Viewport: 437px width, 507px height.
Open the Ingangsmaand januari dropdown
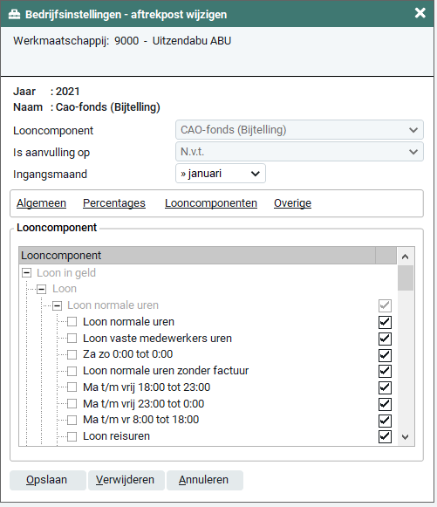[221, 174]
